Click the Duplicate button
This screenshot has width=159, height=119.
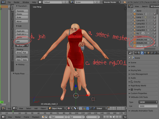tap(22, 31)
